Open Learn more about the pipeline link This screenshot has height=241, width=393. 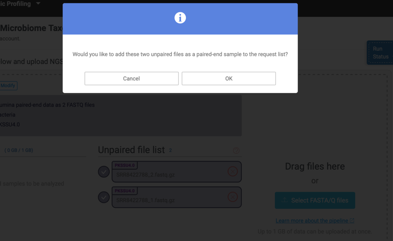(312, 221)
